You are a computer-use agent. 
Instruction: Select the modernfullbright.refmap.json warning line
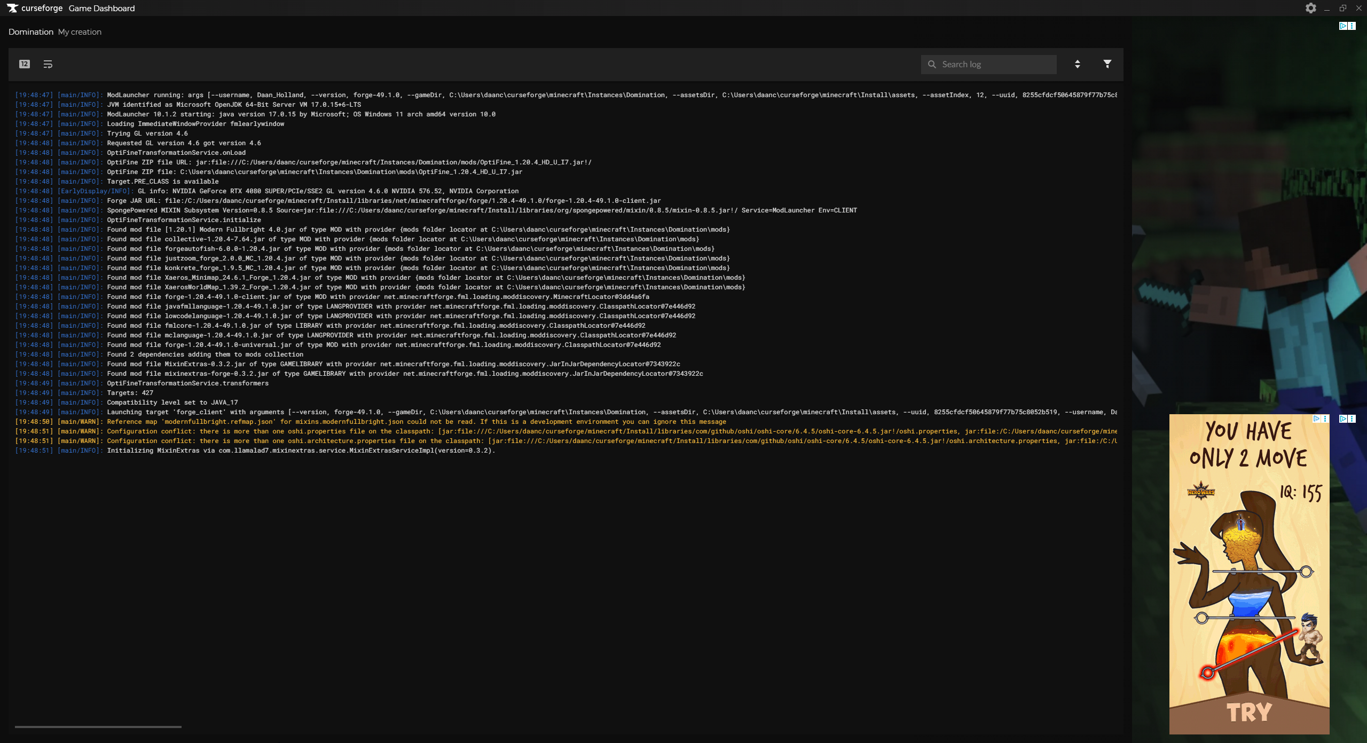click(x=417, y=422)
